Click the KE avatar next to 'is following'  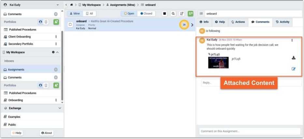(x=202, y=31)
